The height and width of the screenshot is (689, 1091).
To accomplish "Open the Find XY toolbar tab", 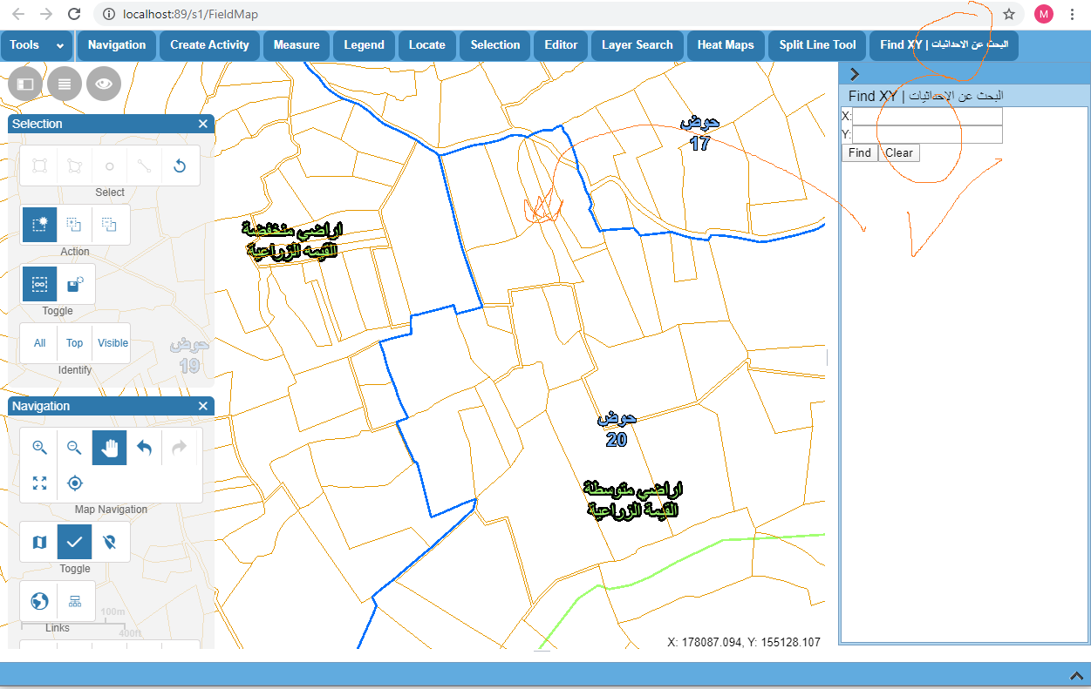I will tap(944, 45).
